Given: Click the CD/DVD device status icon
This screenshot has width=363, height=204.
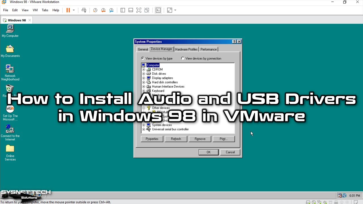Looking at the screenshot, I should point(314,202).
